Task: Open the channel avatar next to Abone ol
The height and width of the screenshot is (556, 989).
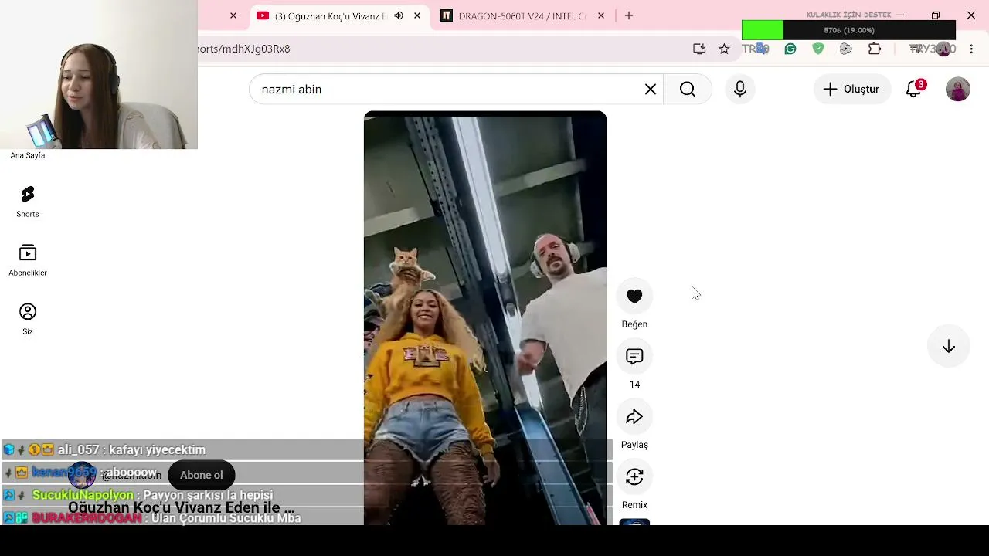Action: tap(82, 474)
